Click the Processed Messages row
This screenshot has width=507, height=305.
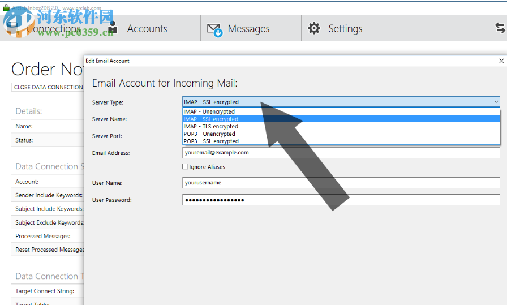[x=48, y=236]
